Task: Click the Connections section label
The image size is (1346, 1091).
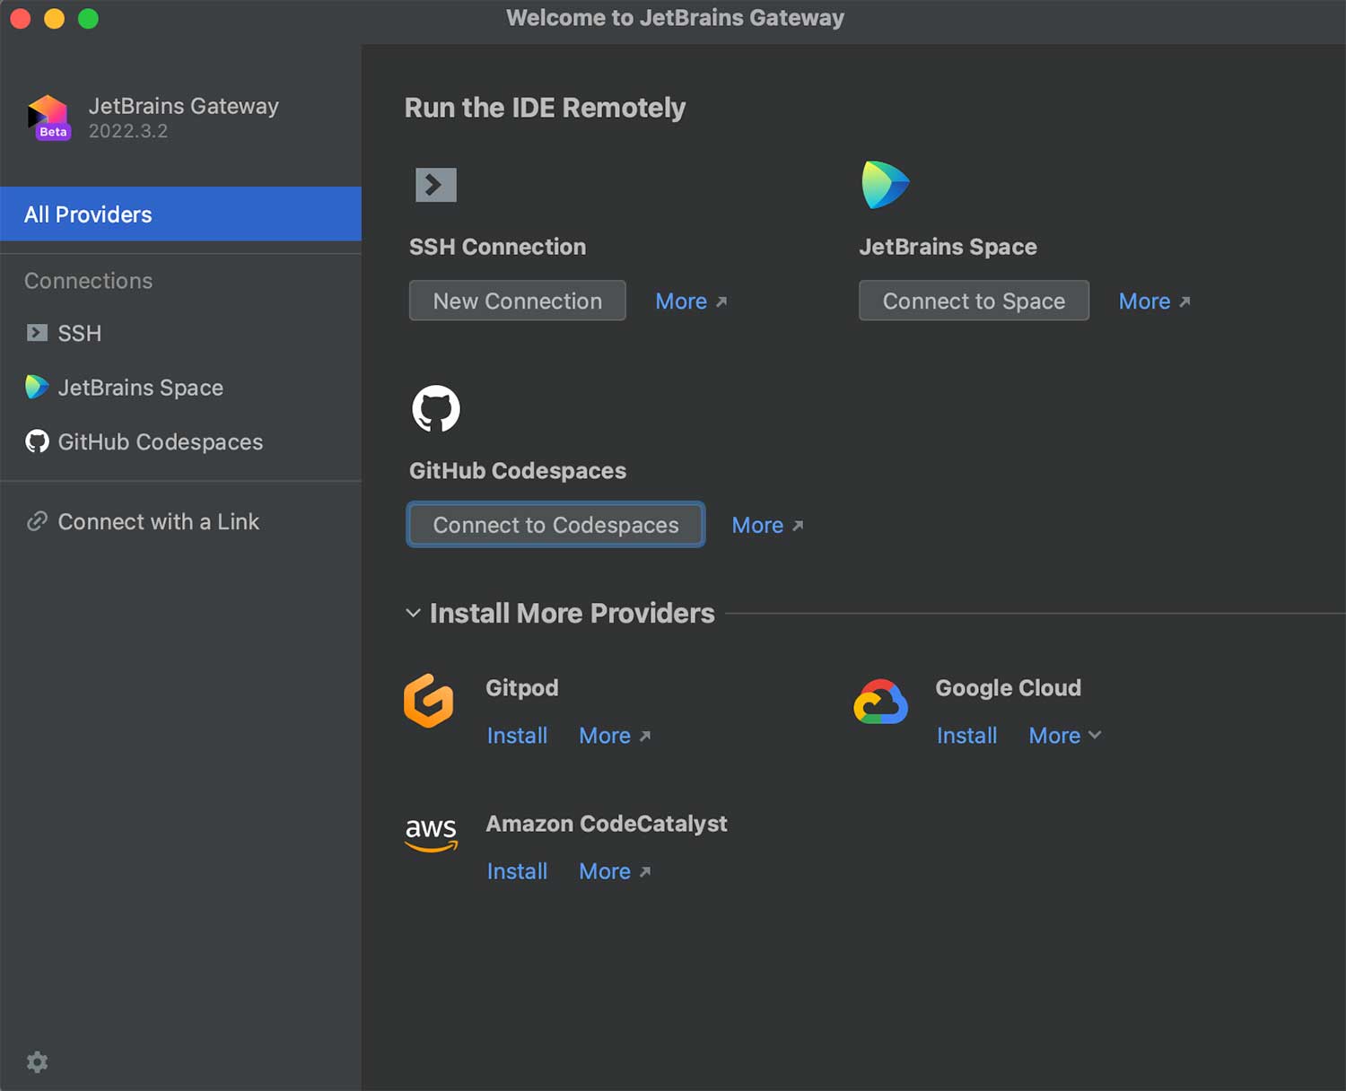Action: click(88, 281)
